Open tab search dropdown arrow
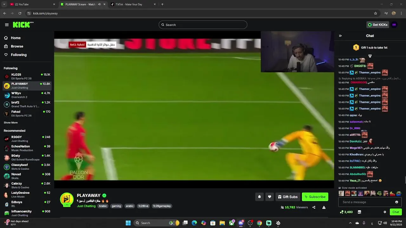Image resolution: width=406 pixels, height=228 pixels. [4, 4]
